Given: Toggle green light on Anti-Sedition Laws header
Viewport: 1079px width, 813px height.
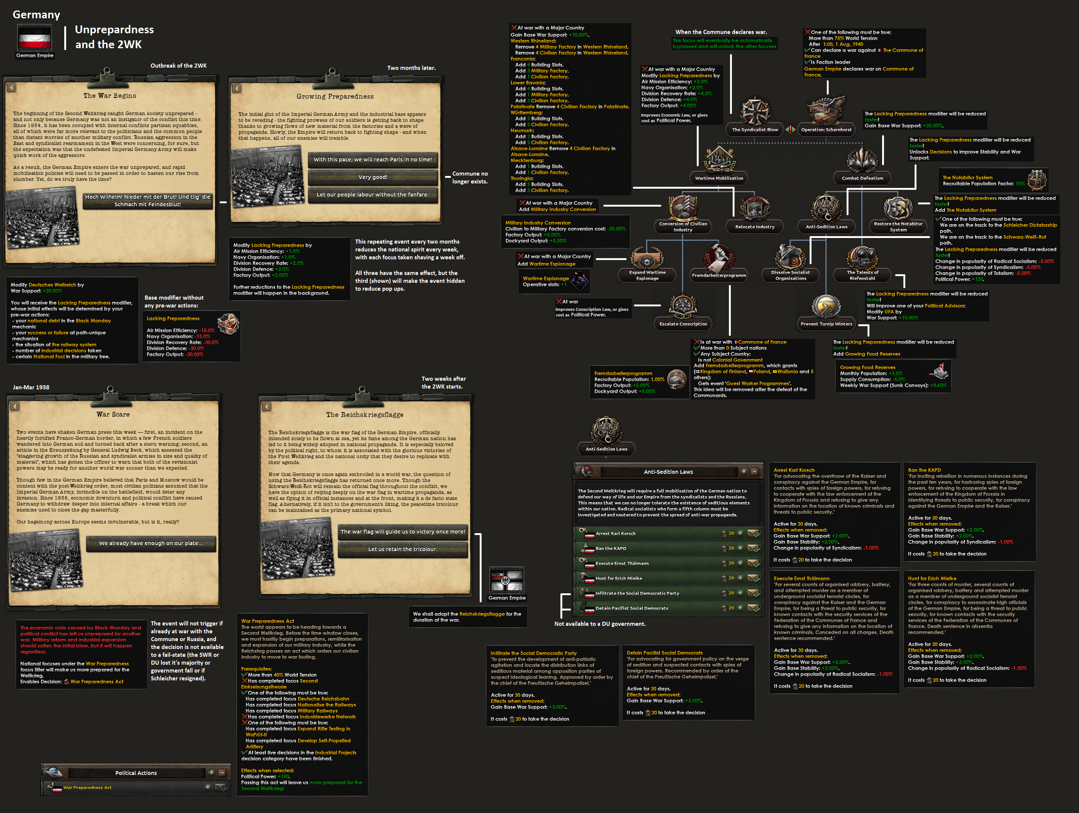Looking at the screenshot, I should click(744, 472).
